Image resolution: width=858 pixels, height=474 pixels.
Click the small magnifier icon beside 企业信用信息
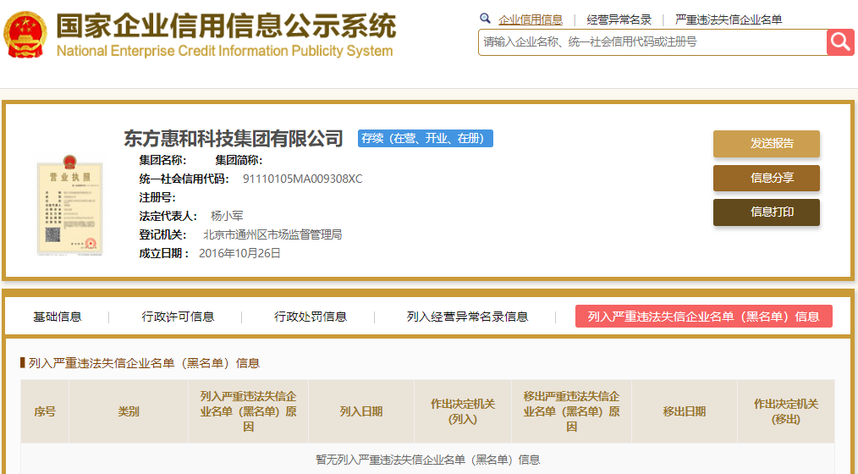(485, 19)
